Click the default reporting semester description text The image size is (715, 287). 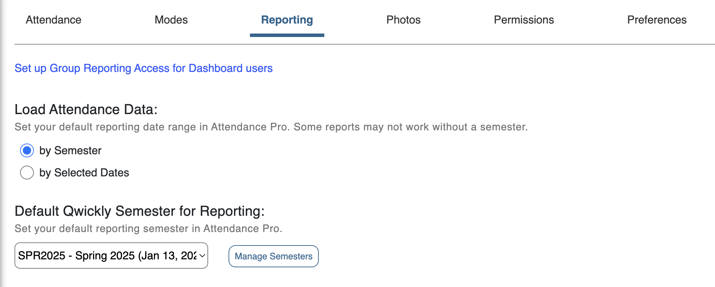pos(148,229)
